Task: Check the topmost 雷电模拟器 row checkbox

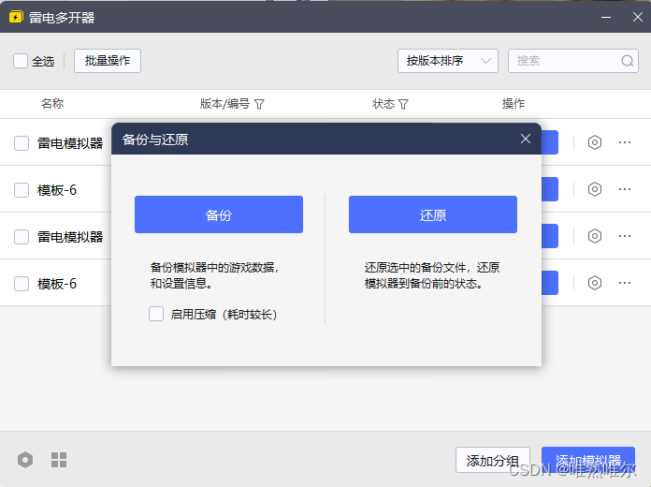Action: click(22, 143)
